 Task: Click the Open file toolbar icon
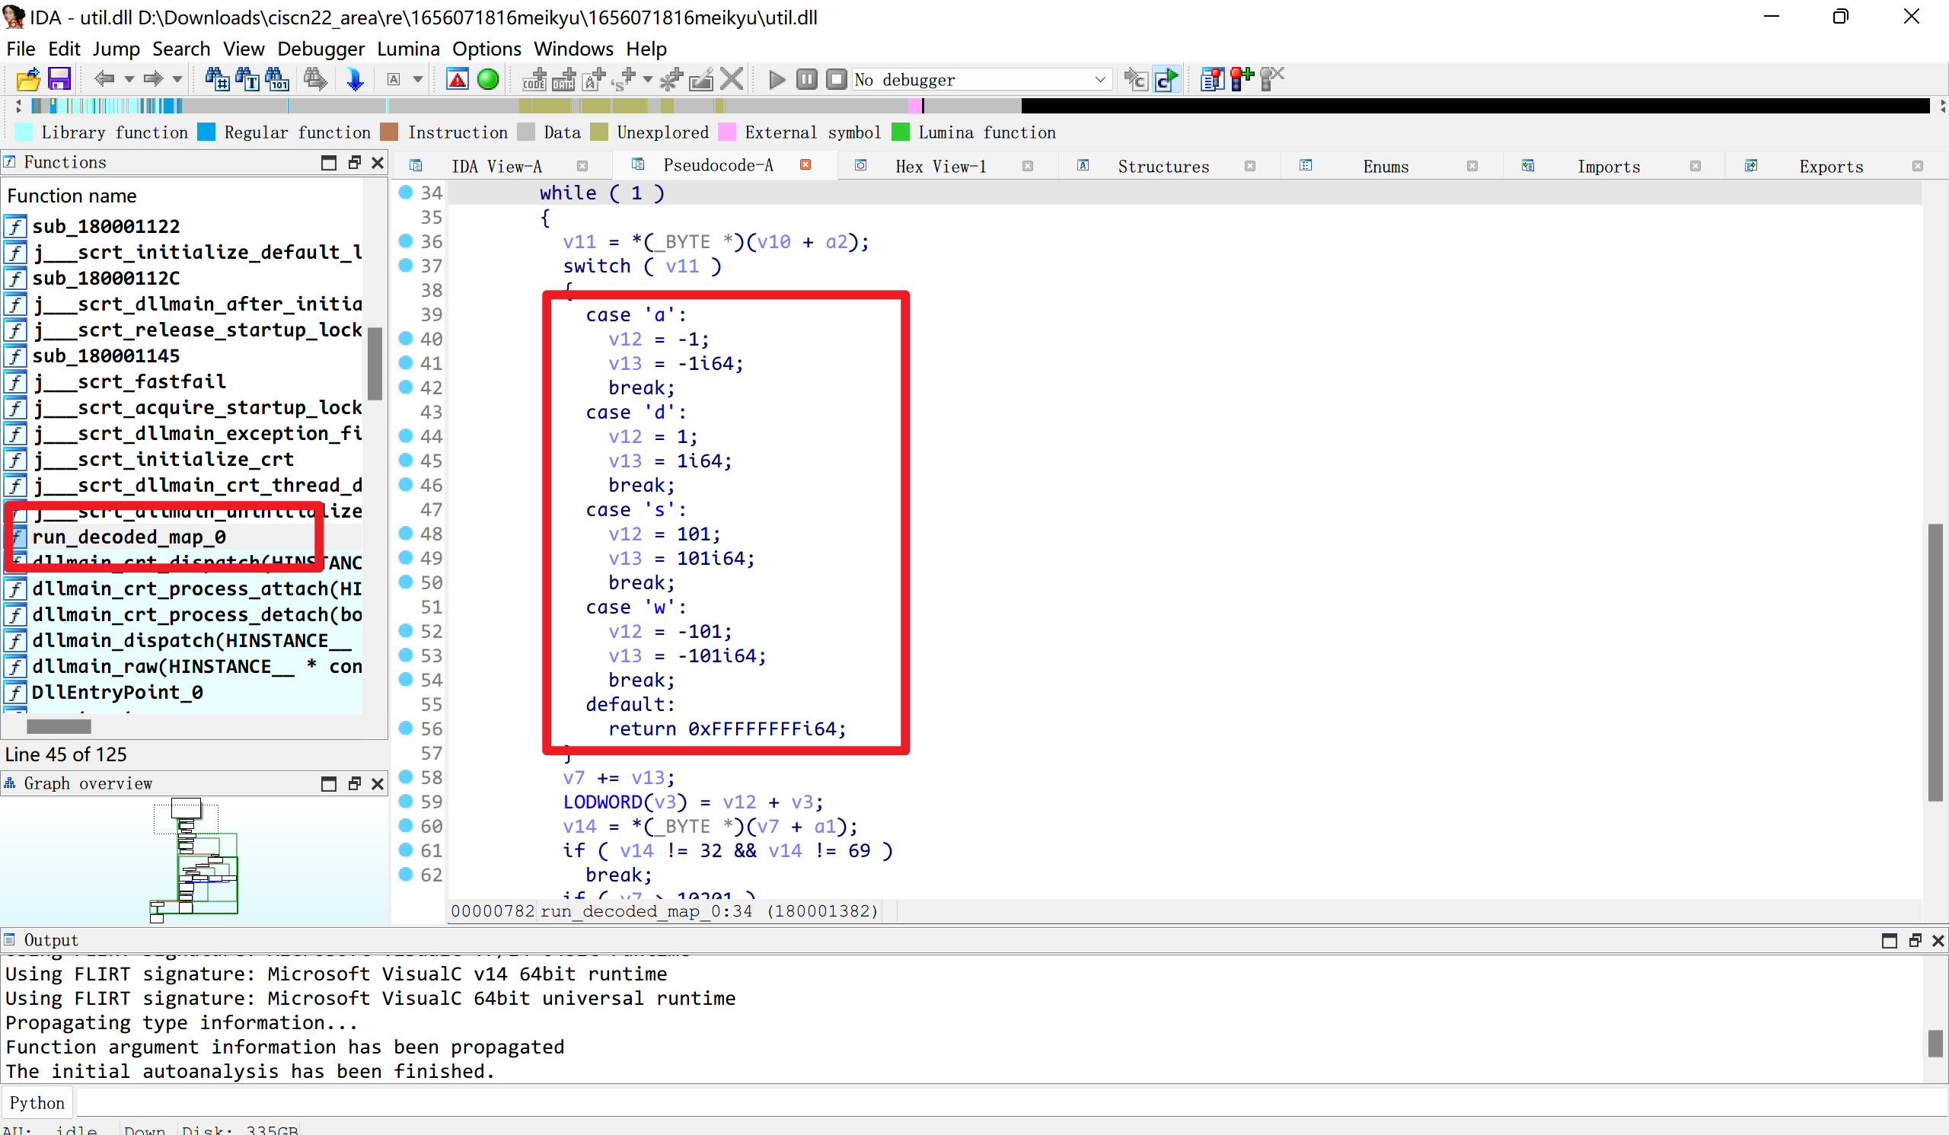click(28, 79)
